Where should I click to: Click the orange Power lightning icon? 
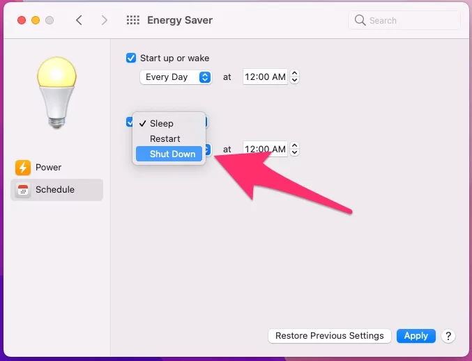click(23, 168)
